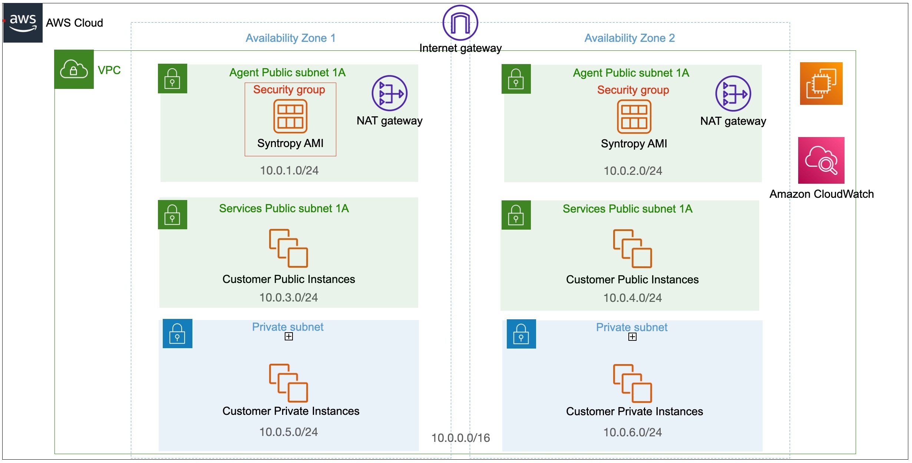Select Syntropy AMI icon in Zone 2
The height and width of the screenshot is (463, 912).
(634, 116)
